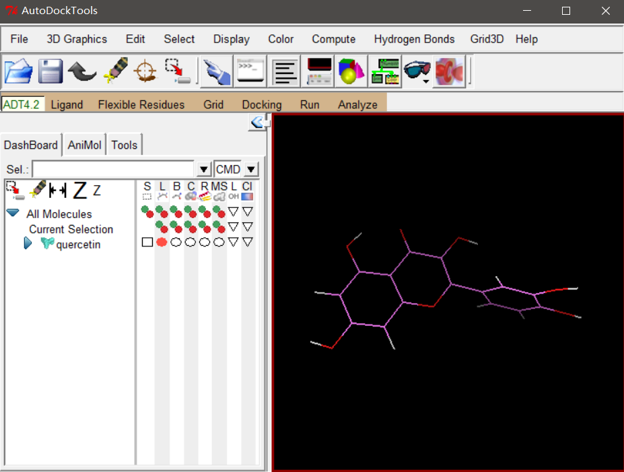Toggle CPK display for quercetin
624x472 pixels.
(190, 242)
